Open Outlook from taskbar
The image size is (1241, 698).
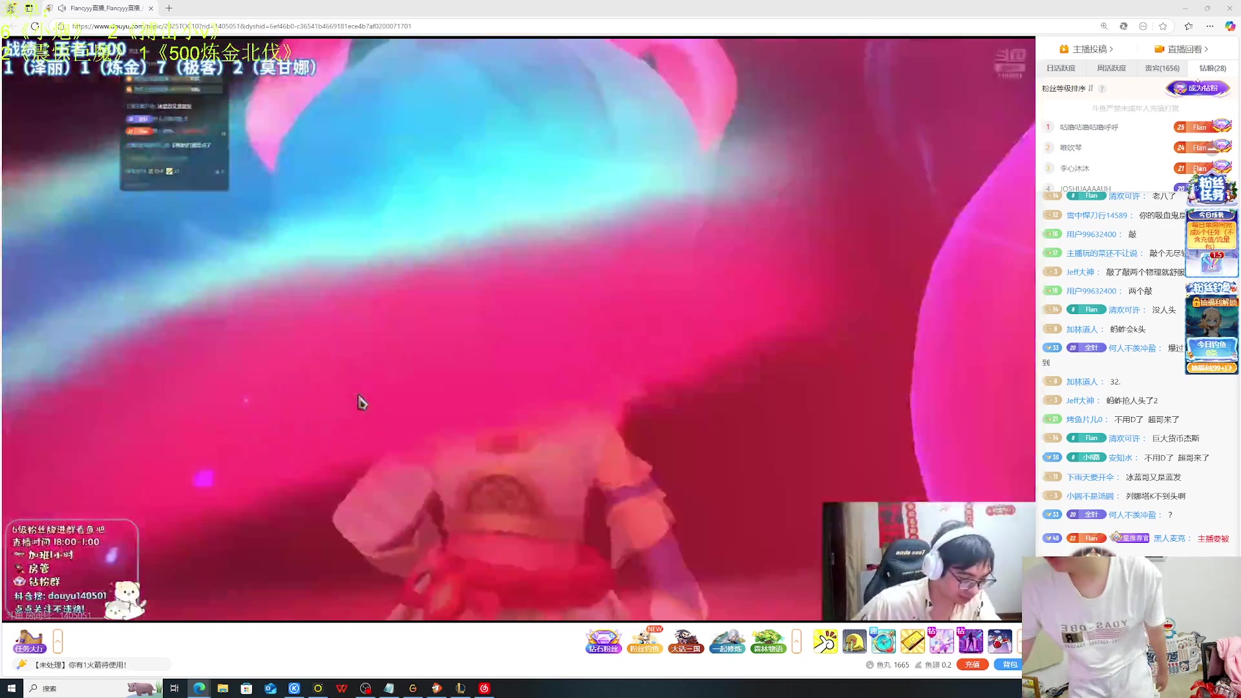(x=270, y=688)
